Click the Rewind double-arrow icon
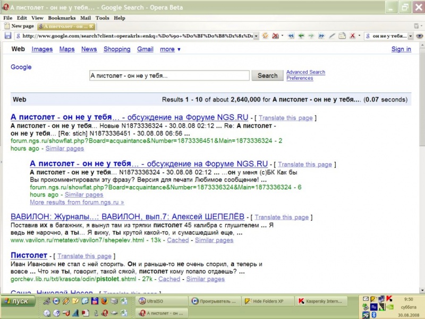This screenshot has width=425, height=319. coord(291,36)
